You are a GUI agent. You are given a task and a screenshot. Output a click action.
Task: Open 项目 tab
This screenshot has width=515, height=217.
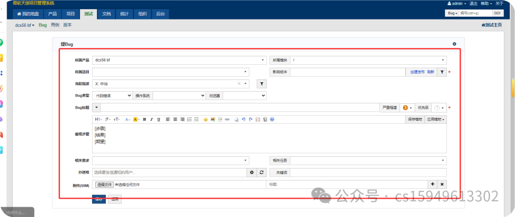coord(70,14)
